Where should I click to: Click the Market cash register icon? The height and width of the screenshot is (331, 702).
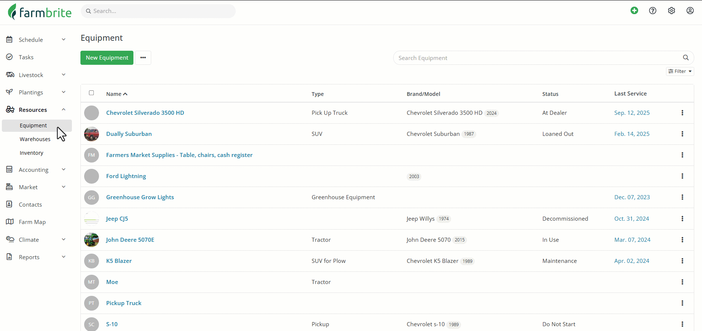10,187
